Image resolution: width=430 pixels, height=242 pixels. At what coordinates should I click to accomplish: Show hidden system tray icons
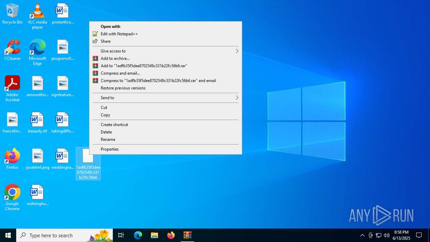[x=362, y=235]
